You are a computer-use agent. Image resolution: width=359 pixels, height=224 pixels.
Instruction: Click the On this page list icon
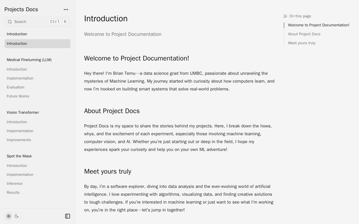point(286,16)
